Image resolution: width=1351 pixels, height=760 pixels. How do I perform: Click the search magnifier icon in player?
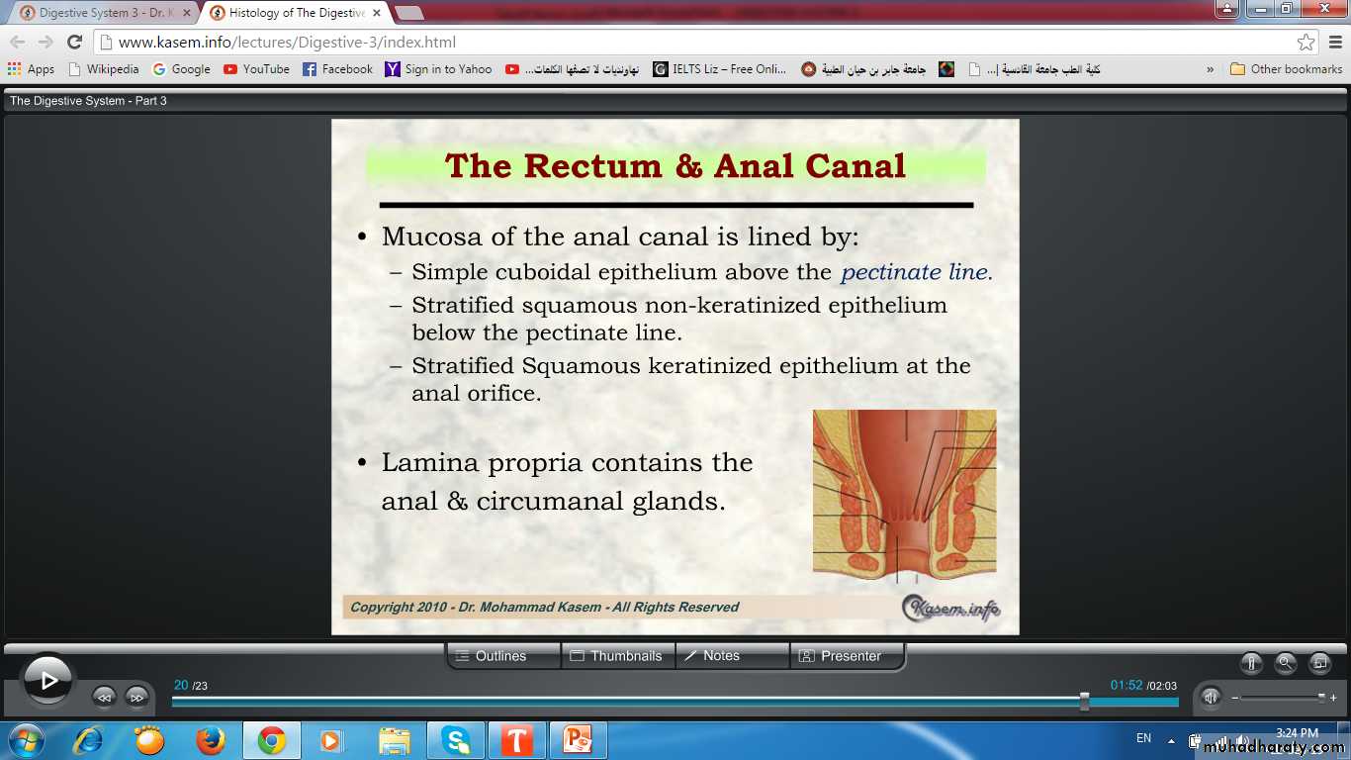click(1285, 663)
